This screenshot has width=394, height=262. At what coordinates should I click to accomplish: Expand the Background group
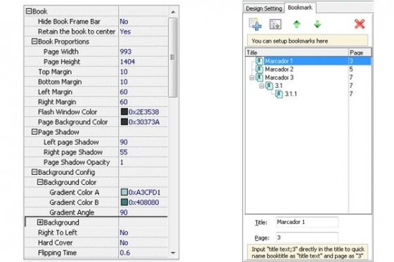40,222
